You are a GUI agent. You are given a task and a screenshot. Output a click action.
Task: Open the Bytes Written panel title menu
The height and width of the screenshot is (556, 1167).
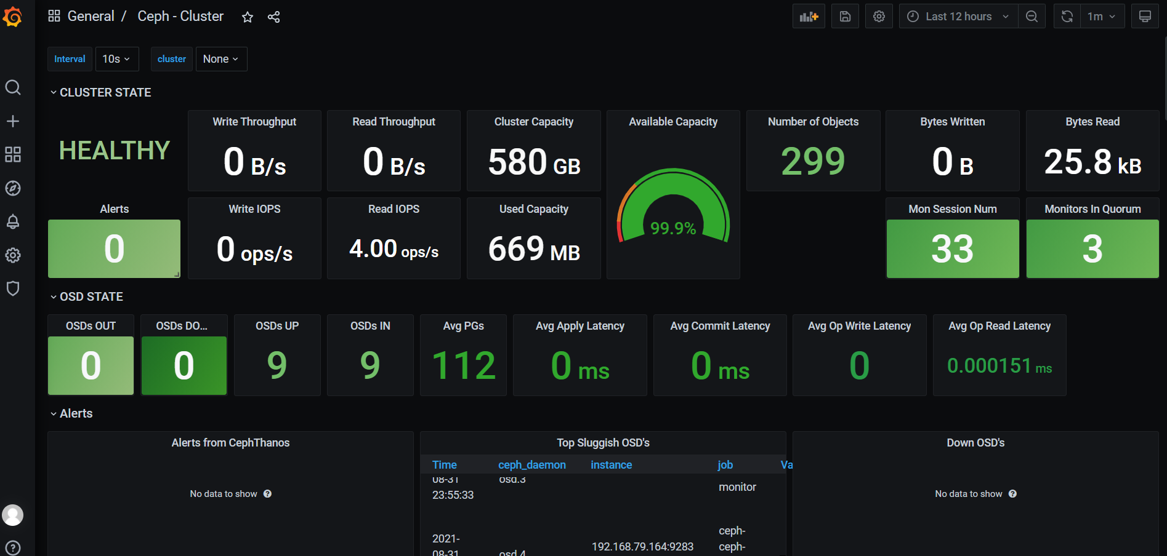952,122
